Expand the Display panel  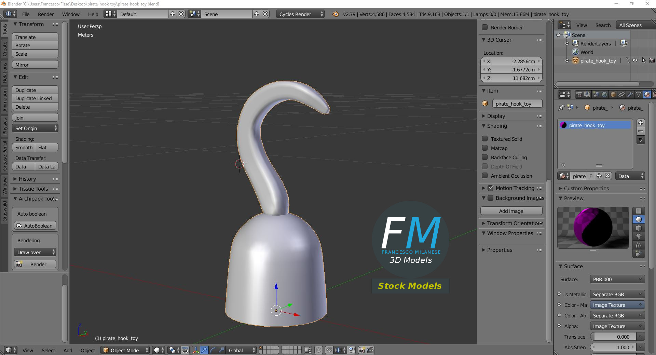[496, 116]
